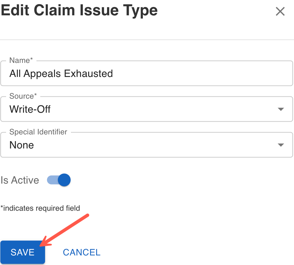Click the "Edit Claim Issue Type" heading
Image resolution: width=294 pixels, height=265 pixels.
[79, 11]
